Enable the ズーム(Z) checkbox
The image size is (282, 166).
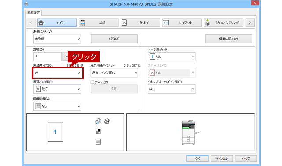(93, 83)
